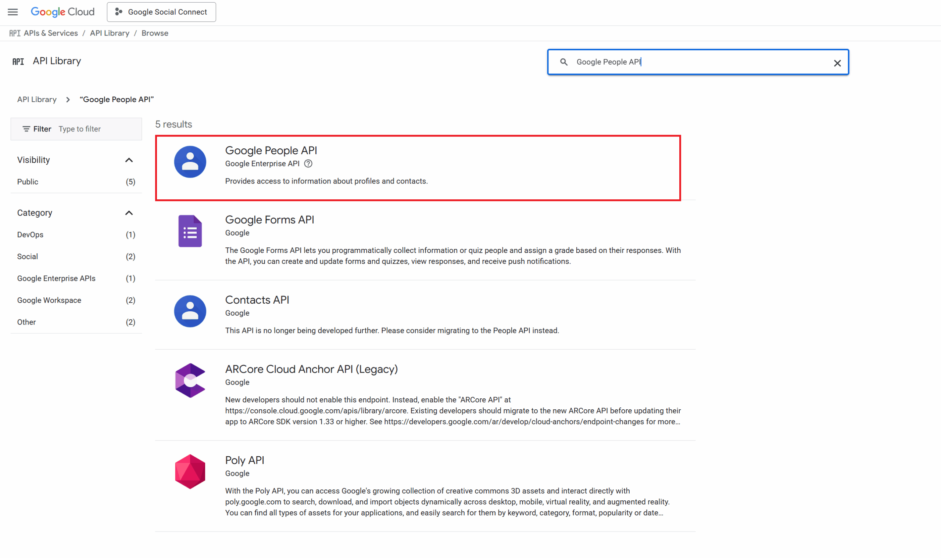Screen dimensions: 941x558
Task: Click the ARCore Cloud Anchor API icon
Action: pos(190,381)
